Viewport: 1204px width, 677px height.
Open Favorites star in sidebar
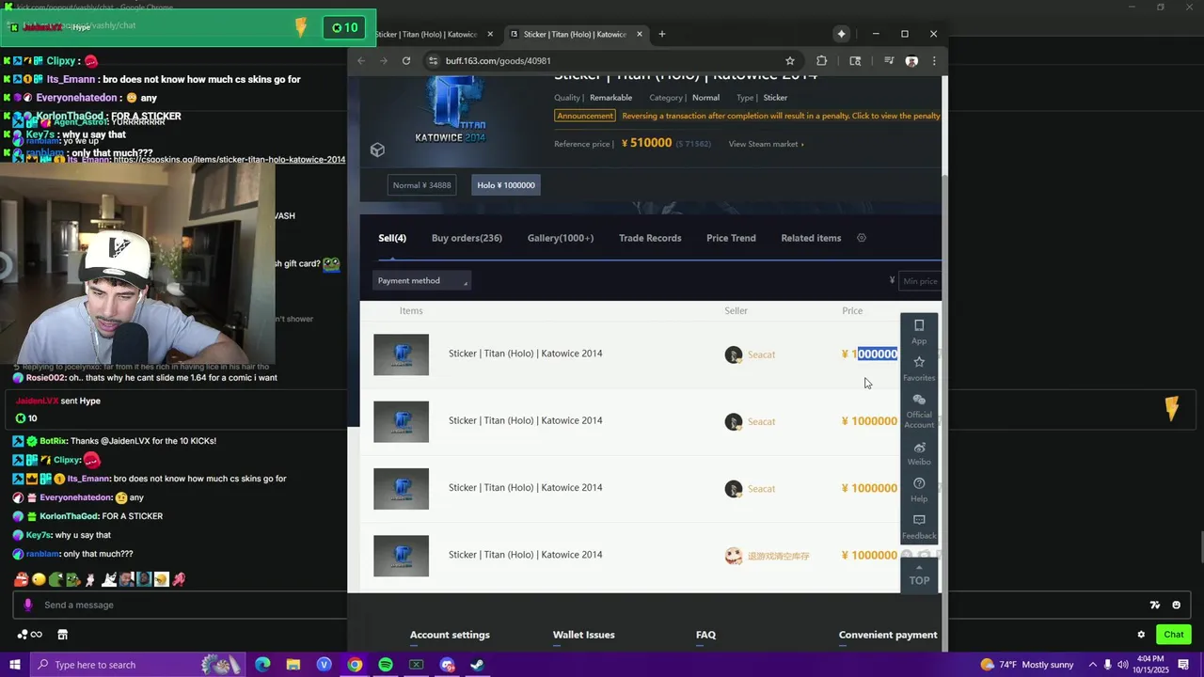pyautogui.click(x=919, y=368)
